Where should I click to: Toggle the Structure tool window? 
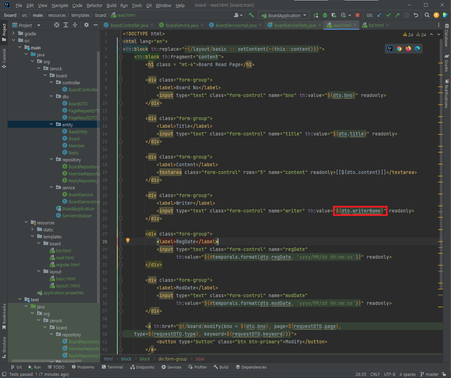pyautogui.click(x=4, y=347)
